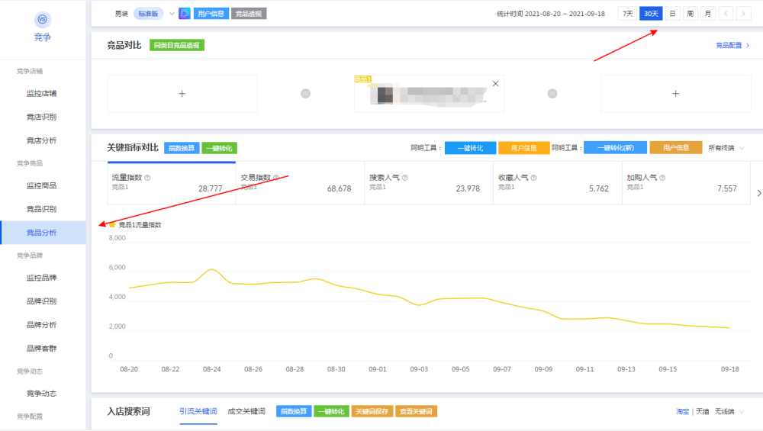Image resolution: width=763 pixels, height=431 pixels.
Task: Open 竞品识别 in sidebar
Action: [x=42, y=209]
